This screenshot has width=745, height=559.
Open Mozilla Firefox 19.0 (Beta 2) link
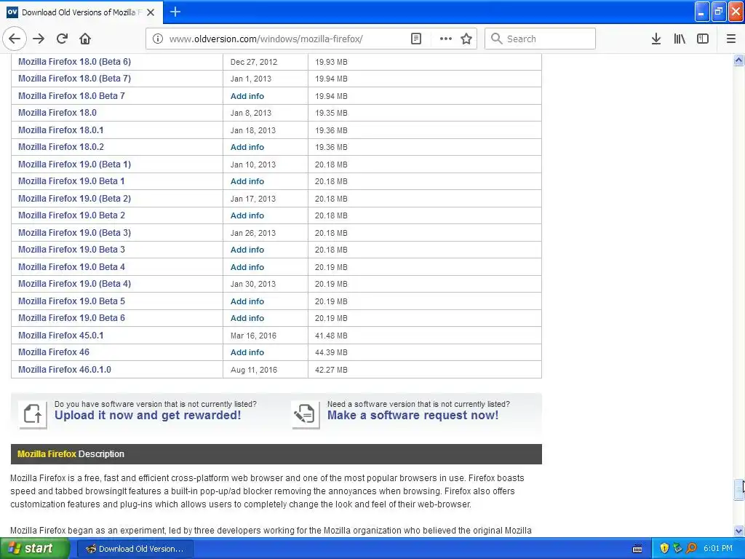[x=75, y=198]
